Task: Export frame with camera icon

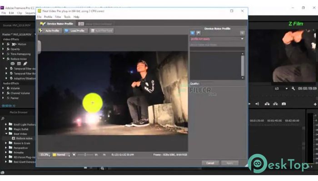Action: coord(284,104)
